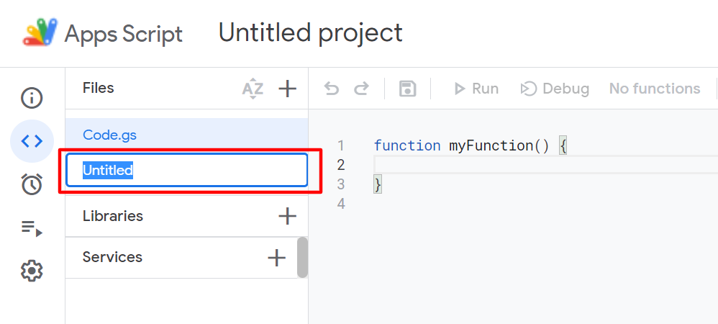Sort files alphabetically with AZ icon
The height and width of the screenshot is (324, 718).
click(x=253, y=89)
